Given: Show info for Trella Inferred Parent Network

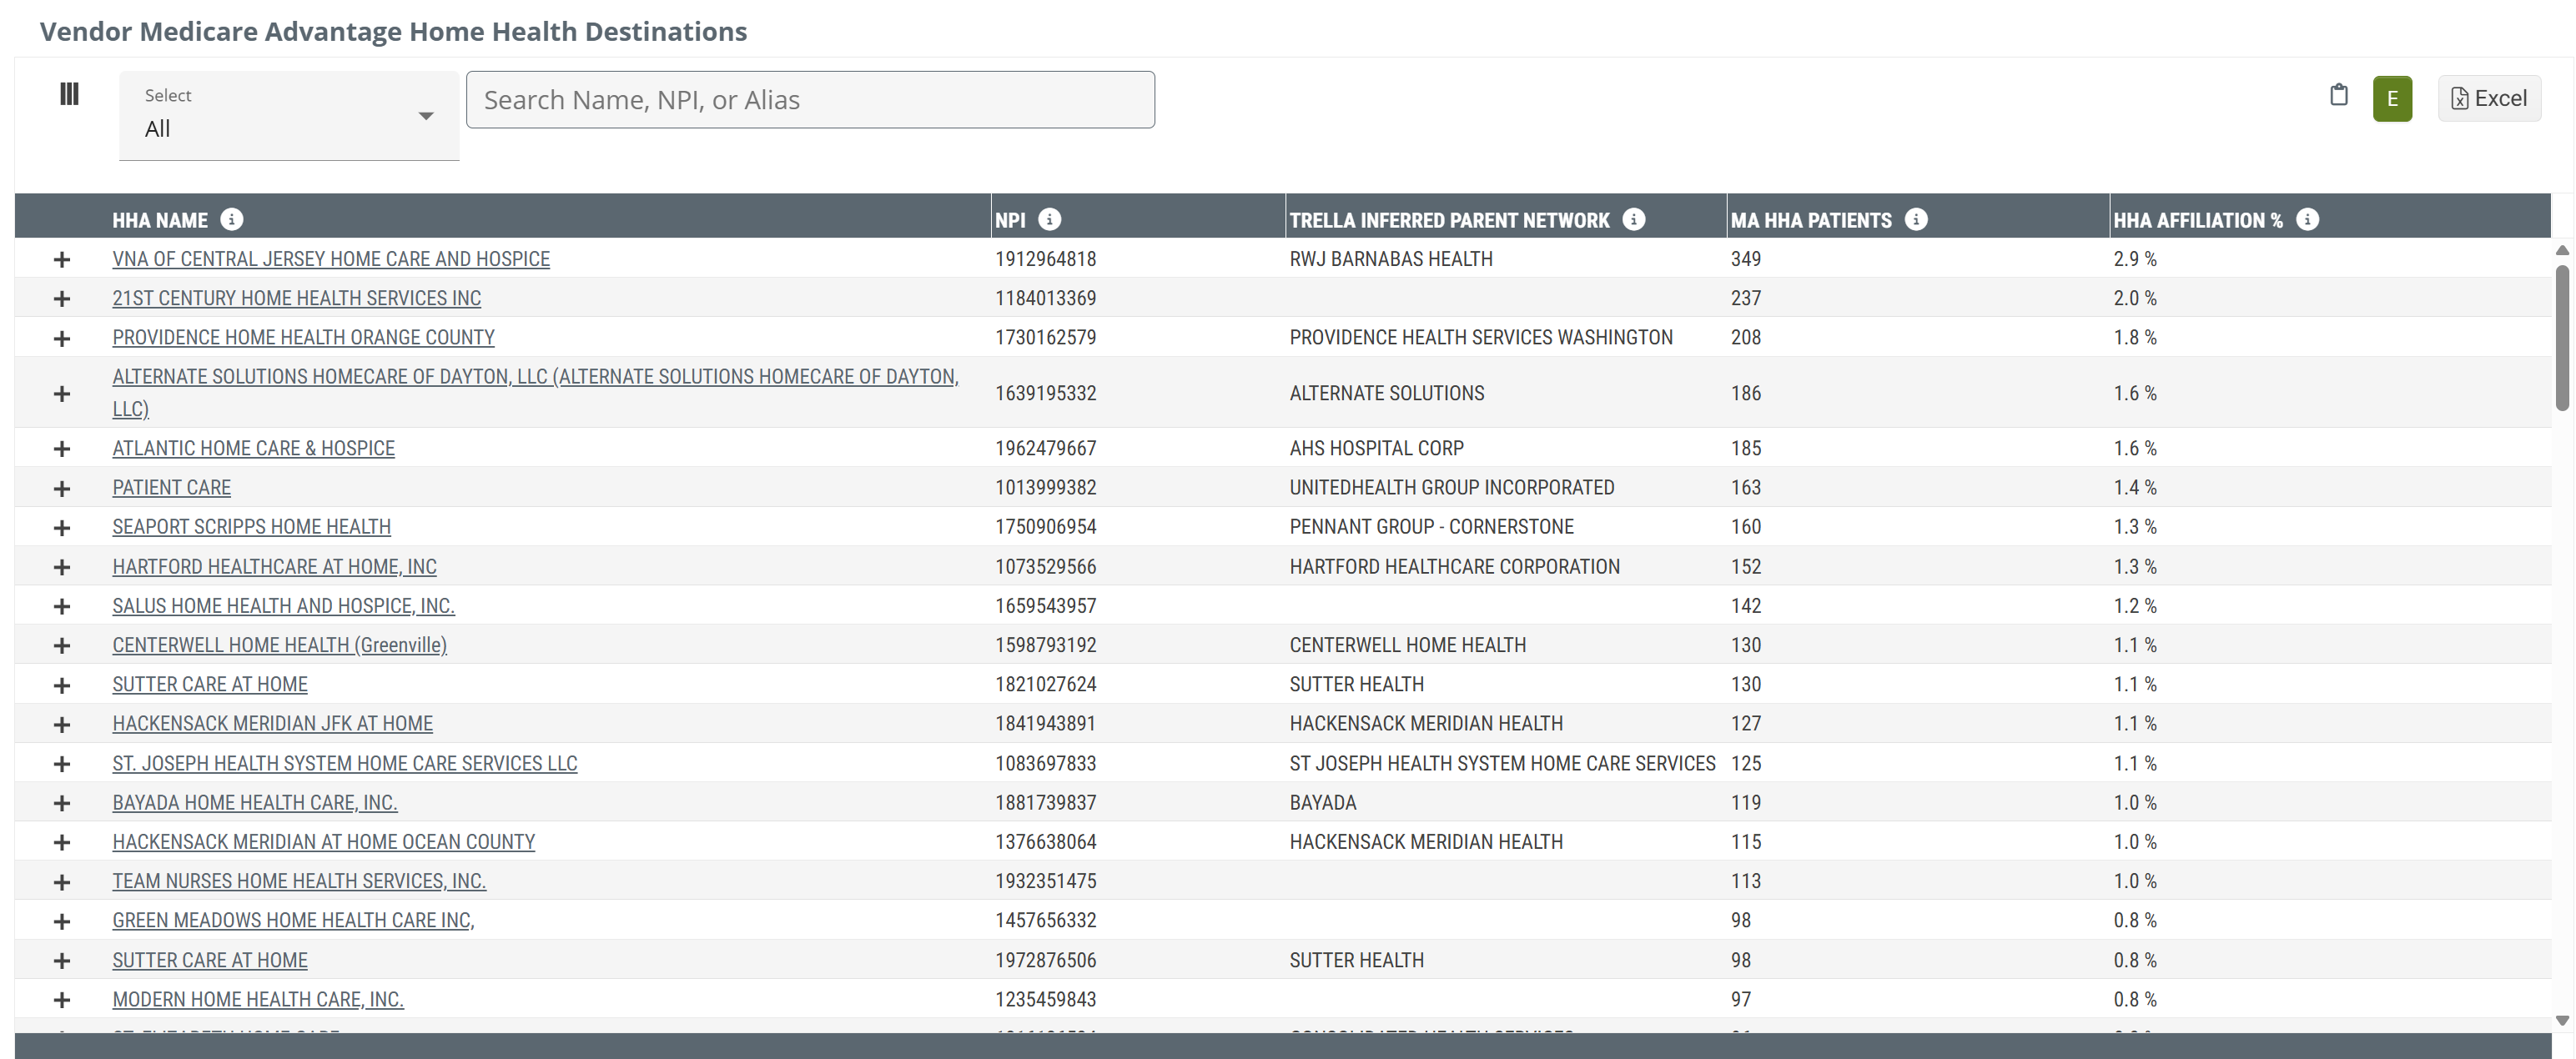Looking at the screenshot, I should pos(1633,219).
